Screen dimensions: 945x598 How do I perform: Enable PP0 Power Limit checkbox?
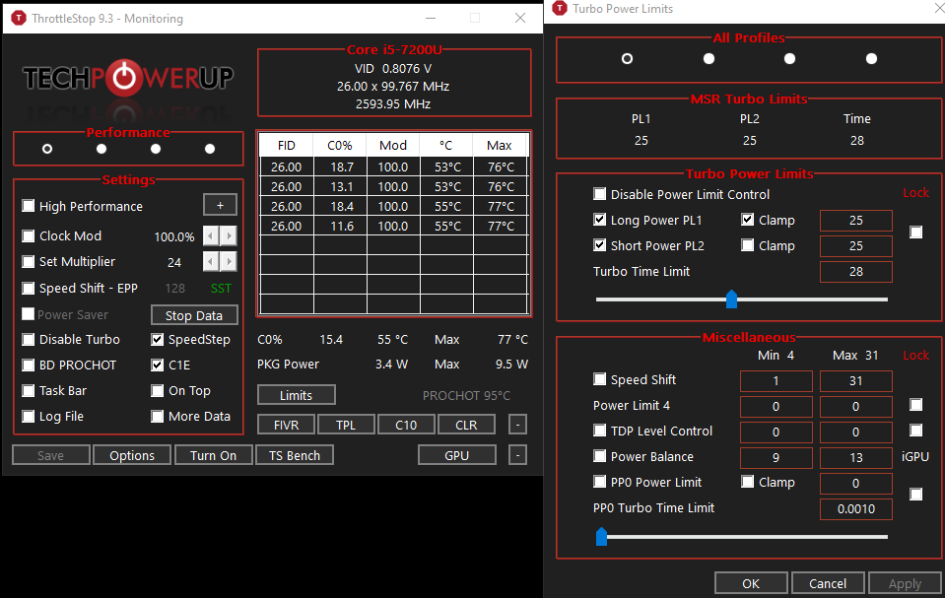pyautogui.click(x=600, y=481)
